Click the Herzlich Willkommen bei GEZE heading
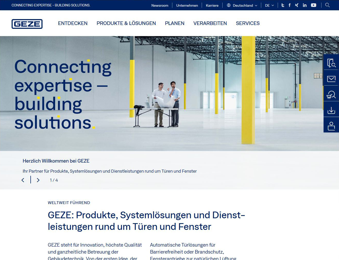The image size is (339, 260). (x=56, y=161)
